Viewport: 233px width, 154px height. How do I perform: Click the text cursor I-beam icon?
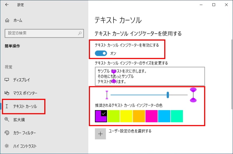7,106
